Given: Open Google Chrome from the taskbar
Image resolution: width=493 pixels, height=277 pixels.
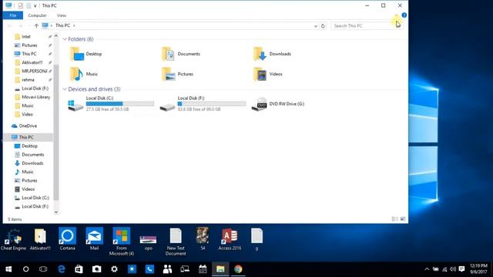Looking at the screenshot, I should (x=238, y=269).
